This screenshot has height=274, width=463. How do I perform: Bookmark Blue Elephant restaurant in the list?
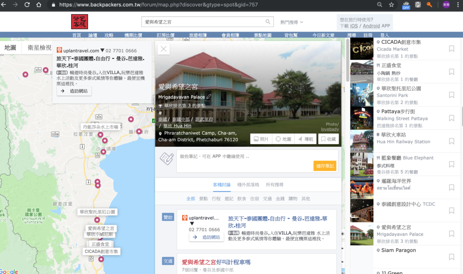click(x=452, y=164)
